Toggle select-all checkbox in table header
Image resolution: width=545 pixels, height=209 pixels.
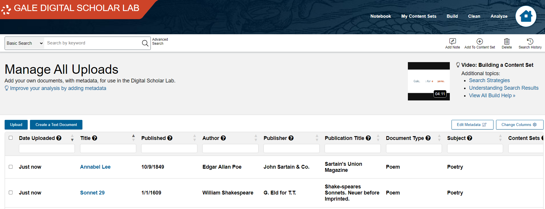click(11, 138)
